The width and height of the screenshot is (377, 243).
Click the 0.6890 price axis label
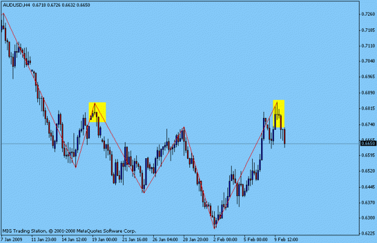(368, 93)
